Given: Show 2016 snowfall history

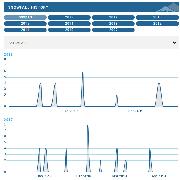Looking at the screenshot, I should pyautogui.click(x=157, y=17).
